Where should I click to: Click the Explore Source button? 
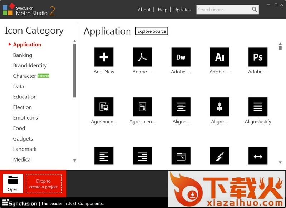(x=152, y=31)
